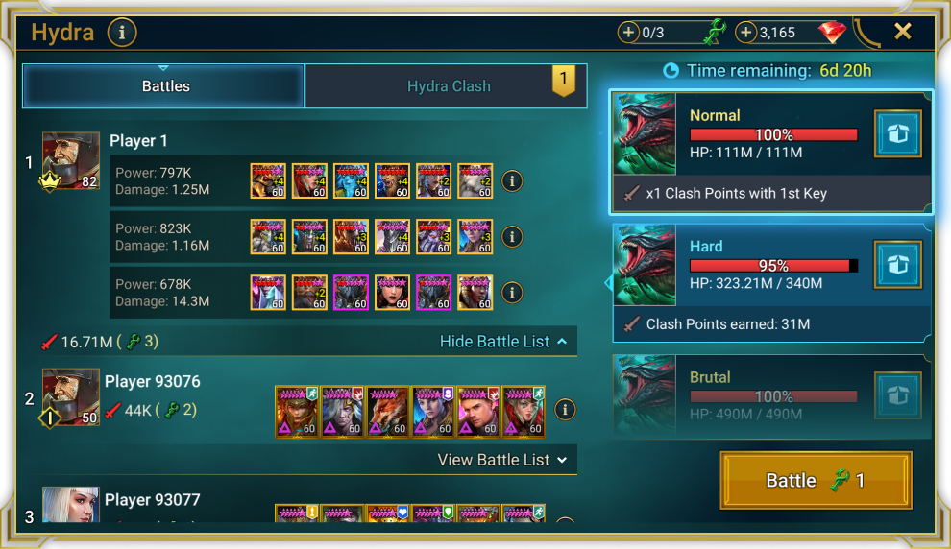This screenshot has width=951, height=549.
Task: Select Brutal difficulty Hydra
Action: click(770, 396)
